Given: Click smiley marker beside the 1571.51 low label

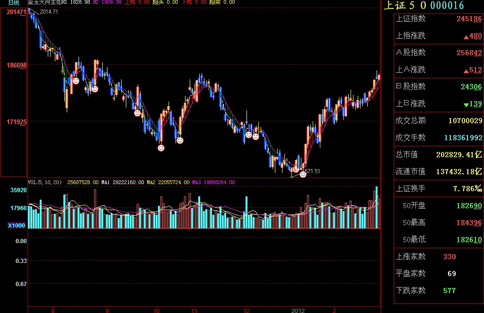Looking at the screenshot, I should click(x=303, y=174).
